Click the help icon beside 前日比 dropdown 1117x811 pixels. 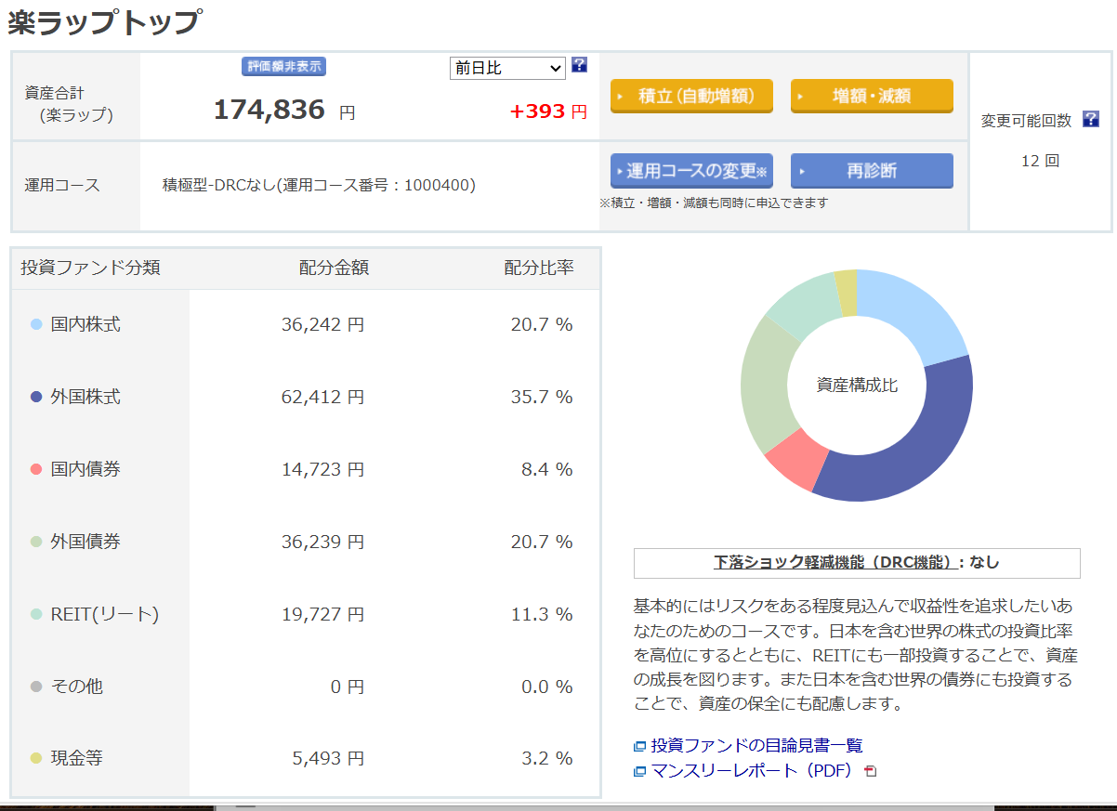coord(579,65)
